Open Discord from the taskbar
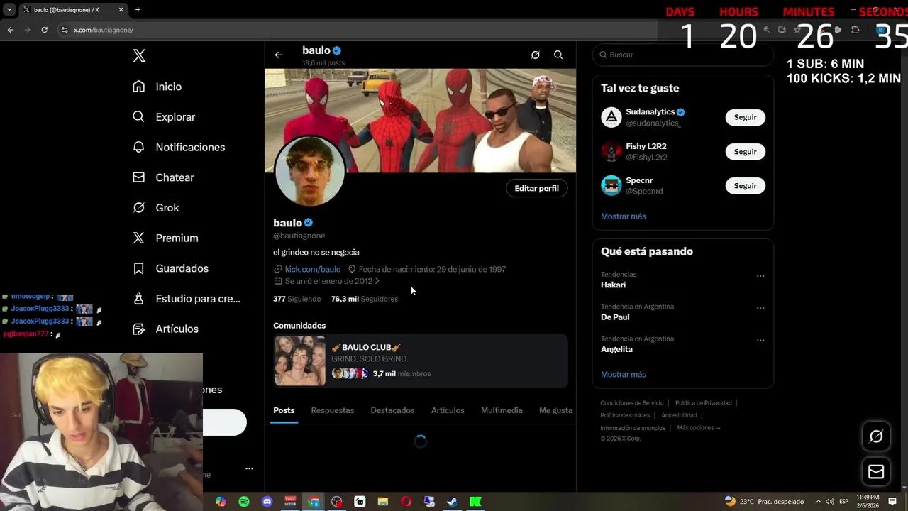908x511 pixels. click(267, 502)
